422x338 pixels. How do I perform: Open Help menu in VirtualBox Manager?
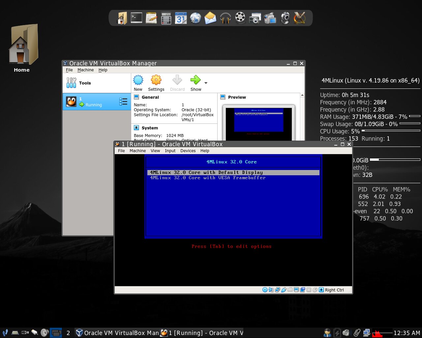(x=103, y=70)
